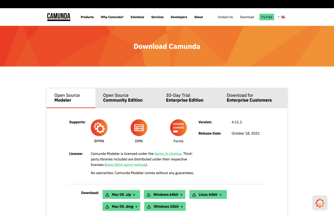Open the Linux 64bit download dropdown
Viewport: 334px width, 217px height.
(x=208, y=194)
